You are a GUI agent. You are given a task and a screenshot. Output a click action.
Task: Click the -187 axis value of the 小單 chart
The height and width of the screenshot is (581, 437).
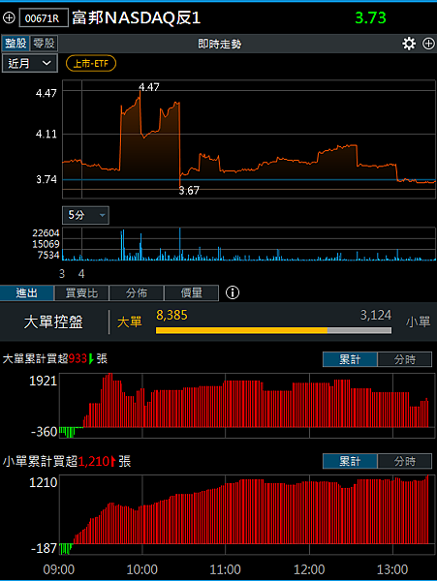pyautogui.click(x=44, y=548)
